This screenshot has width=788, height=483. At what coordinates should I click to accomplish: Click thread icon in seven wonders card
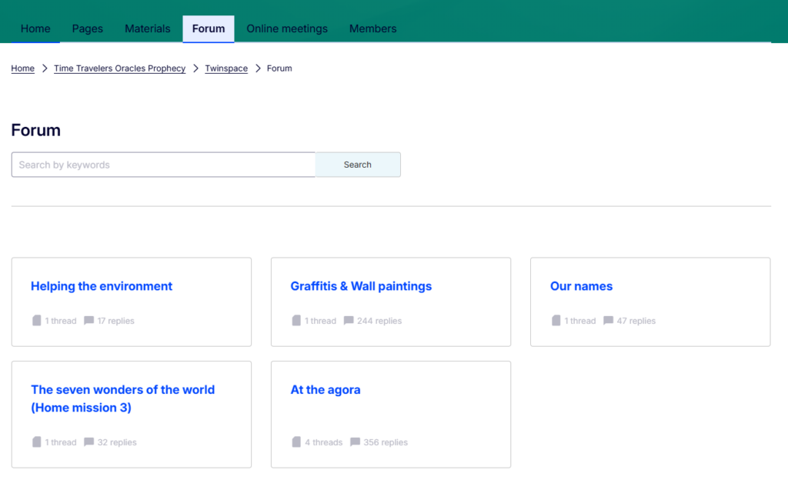pyautogui.click(x=37, y=441)
